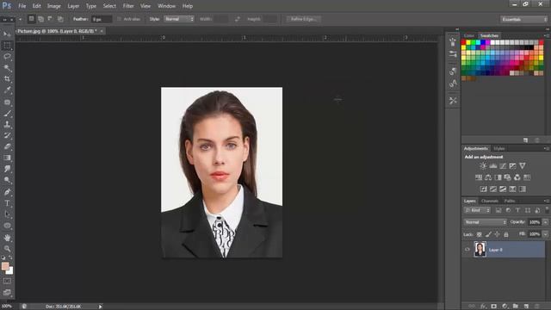Screen dimensions: 551x310
Task: Select the Move tool
Action: coord(7,34)
